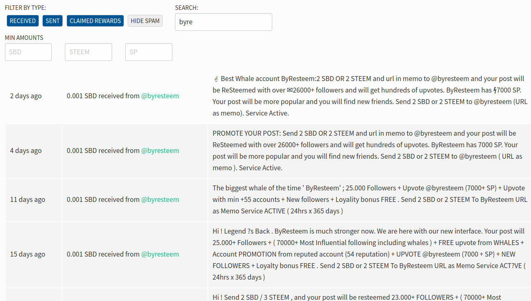Image resolution: width=531 pixels, height=301 pixels.
Task: Click the '4 days ago' timestamp
Action: click(x=26, y=150)
